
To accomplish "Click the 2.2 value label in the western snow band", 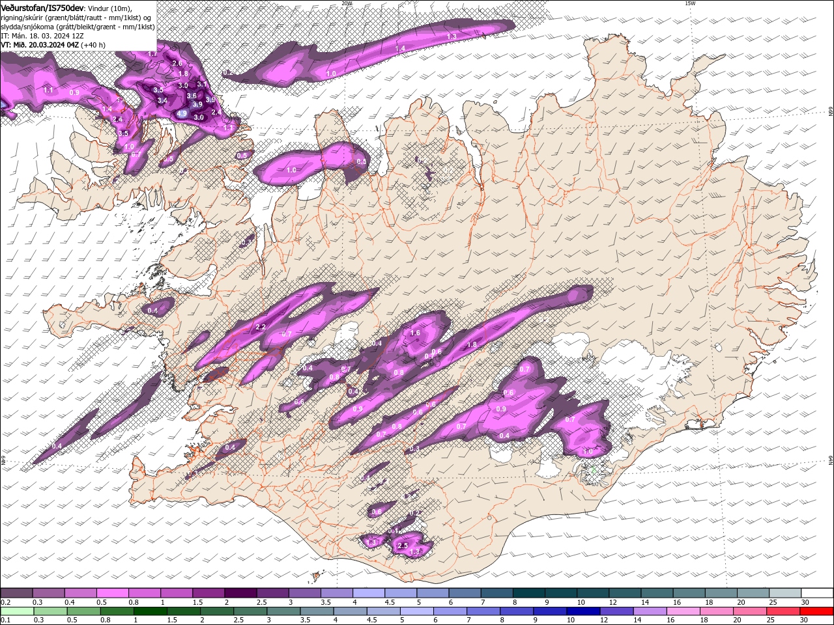I will point(261,327).
